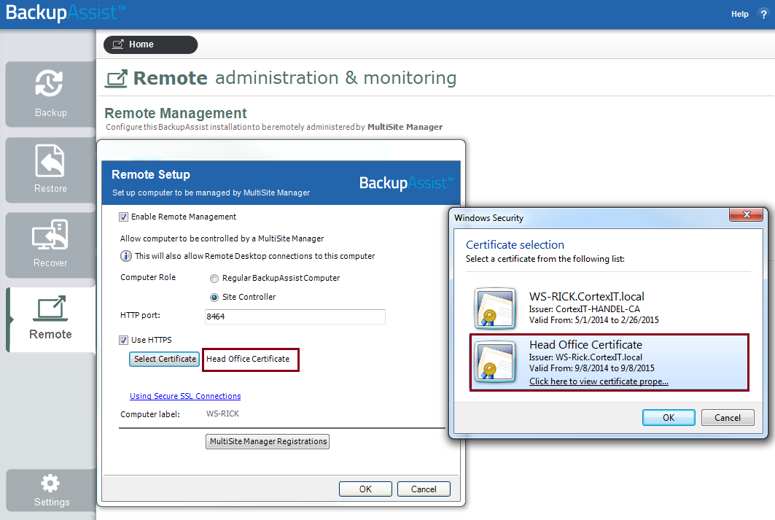
Task: Select Regular BackupAssist Computer radio
Action: [x=214, y=279]
